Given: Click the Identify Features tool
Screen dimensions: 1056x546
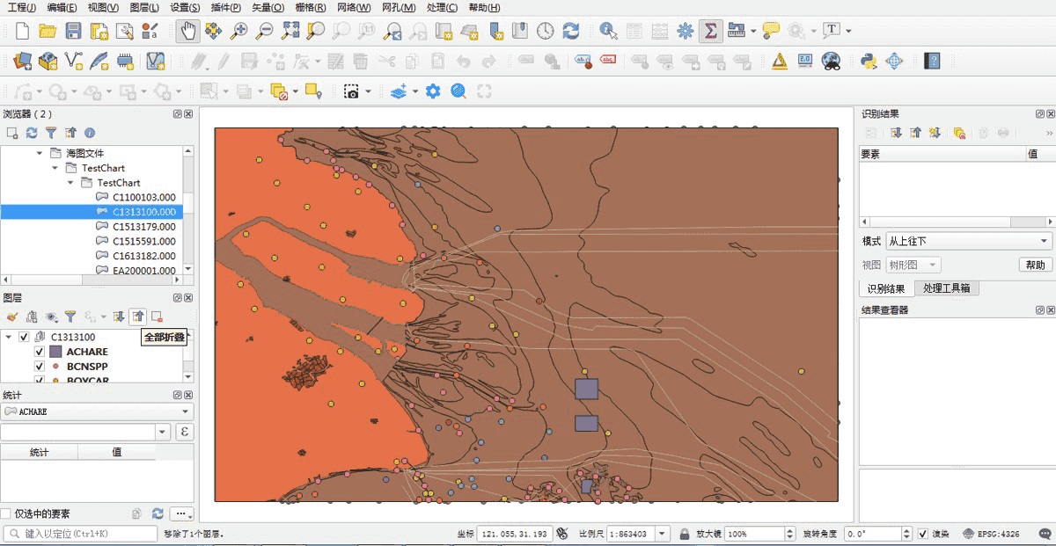Looking at the screenshot, I should pos(607,31).
